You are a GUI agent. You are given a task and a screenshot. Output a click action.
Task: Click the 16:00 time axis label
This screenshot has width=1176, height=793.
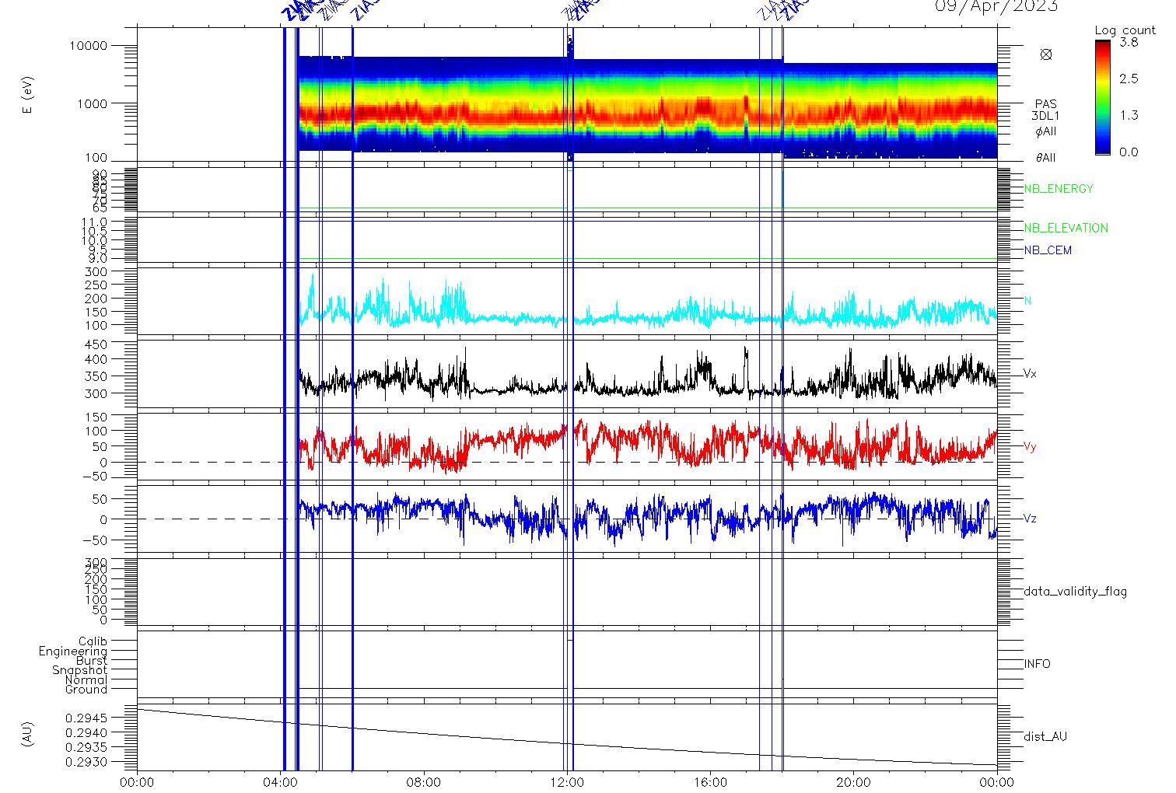pos(710,782)
